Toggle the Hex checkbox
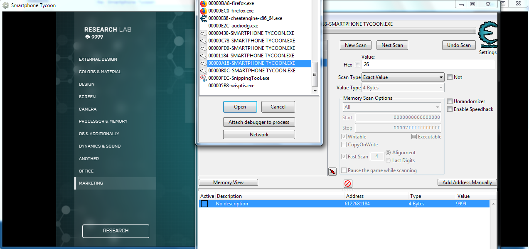Screen dimensions: 529x249 tap(357, 65)
